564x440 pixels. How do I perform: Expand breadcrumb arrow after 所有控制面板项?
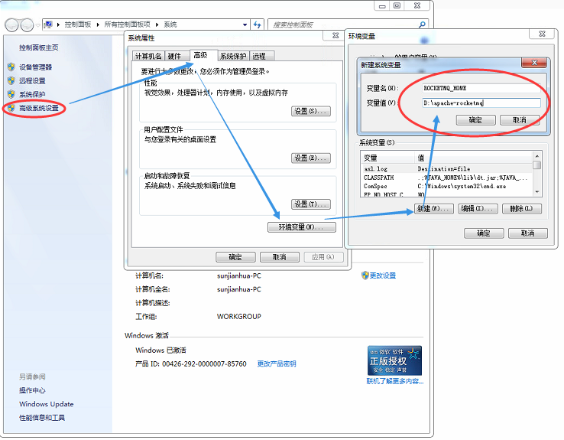(157, 24)
